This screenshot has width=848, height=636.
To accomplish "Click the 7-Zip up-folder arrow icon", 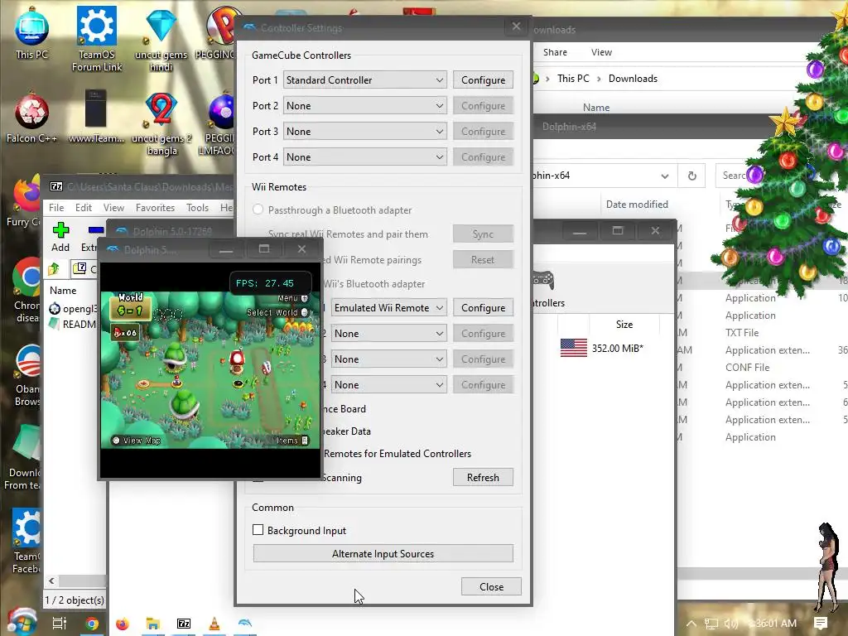I will (x=54, y=269).
